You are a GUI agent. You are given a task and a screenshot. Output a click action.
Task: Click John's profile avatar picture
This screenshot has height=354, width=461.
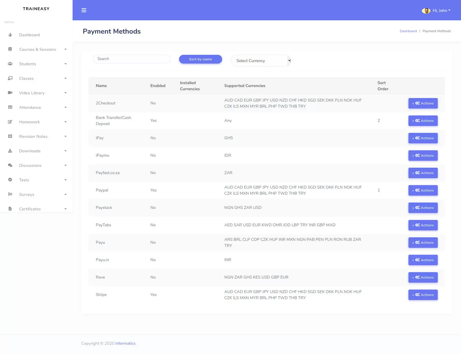426,11
